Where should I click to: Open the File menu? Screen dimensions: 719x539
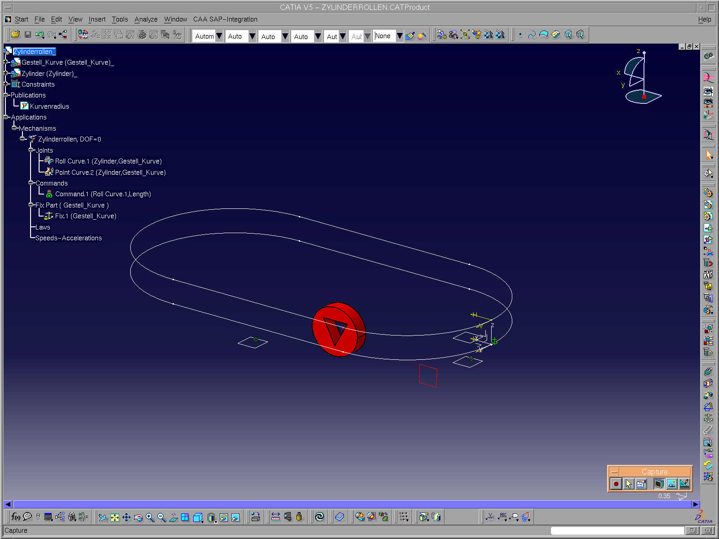tap(40, 19)
